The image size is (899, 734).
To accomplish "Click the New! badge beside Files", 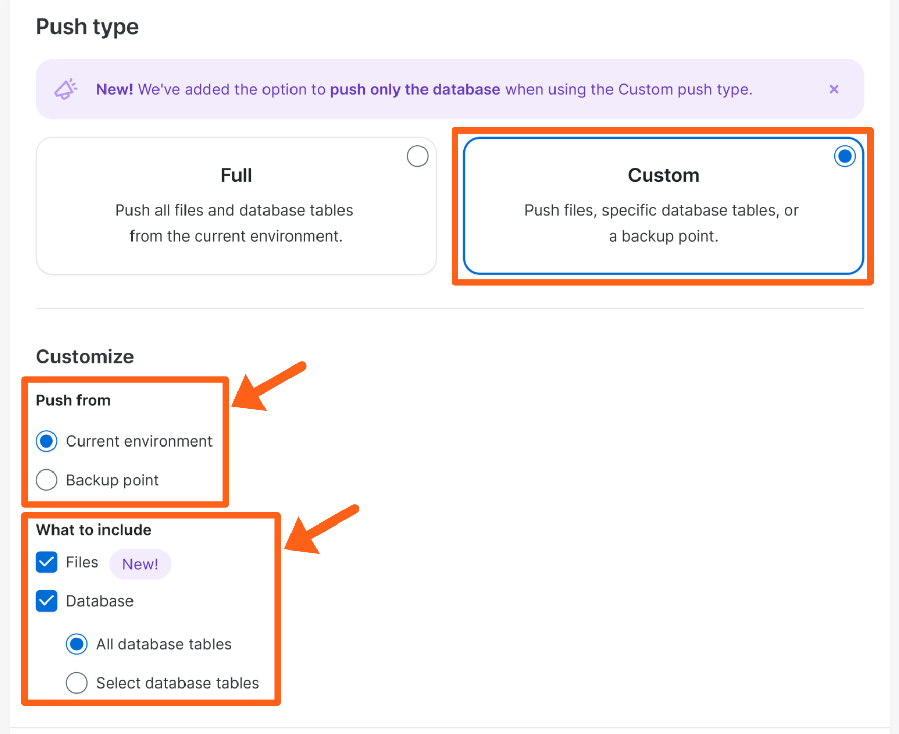I will point(140,564).
